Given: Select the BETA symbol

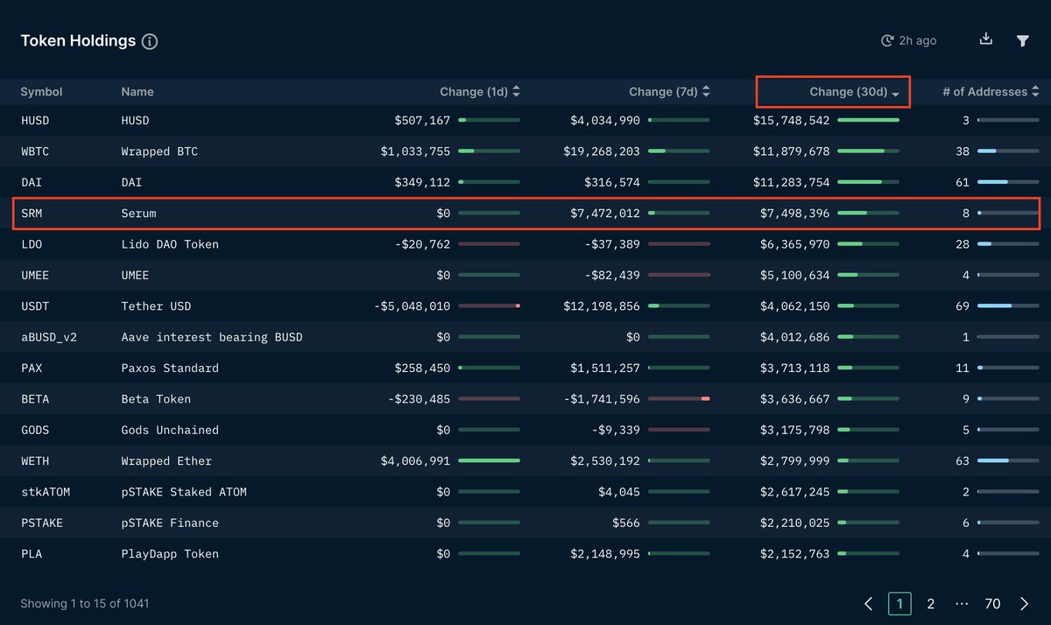Looking at the screenshot, I should point(35,399).
